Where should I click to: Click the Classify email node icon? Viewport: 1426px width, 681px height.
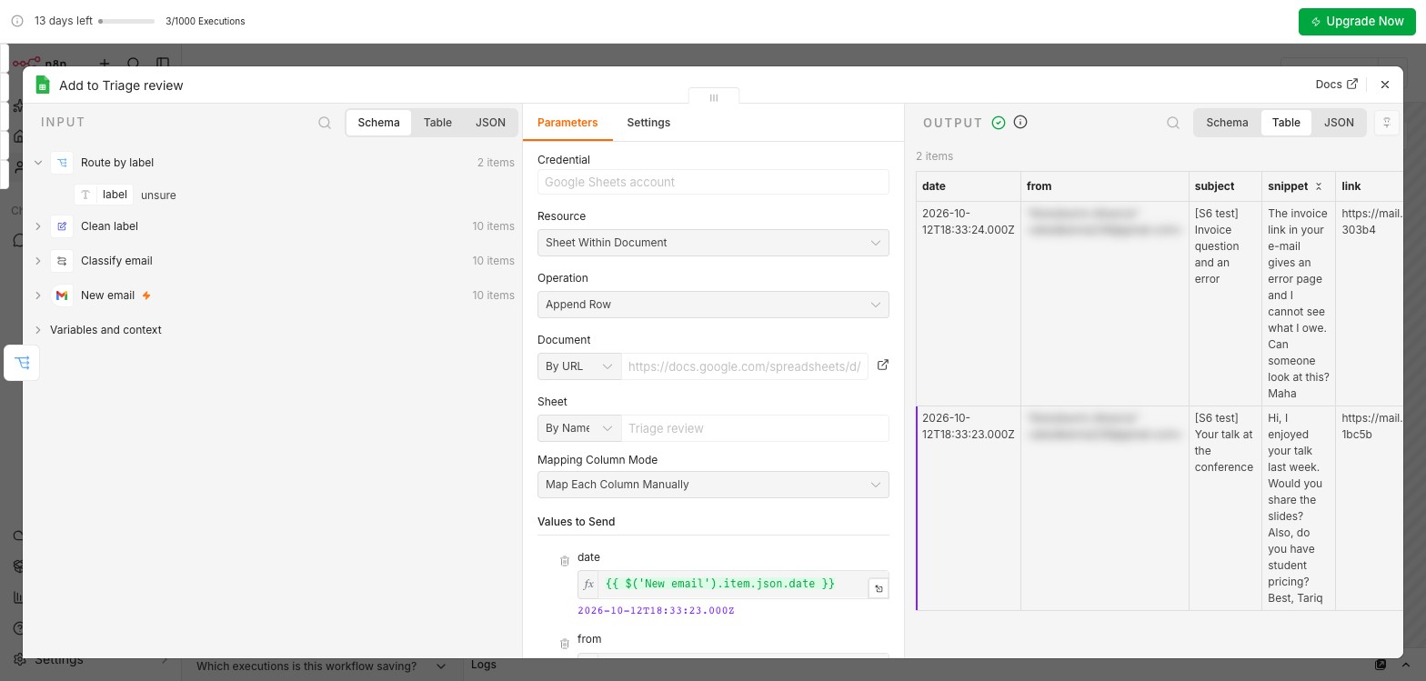click(x=62, y=261)
